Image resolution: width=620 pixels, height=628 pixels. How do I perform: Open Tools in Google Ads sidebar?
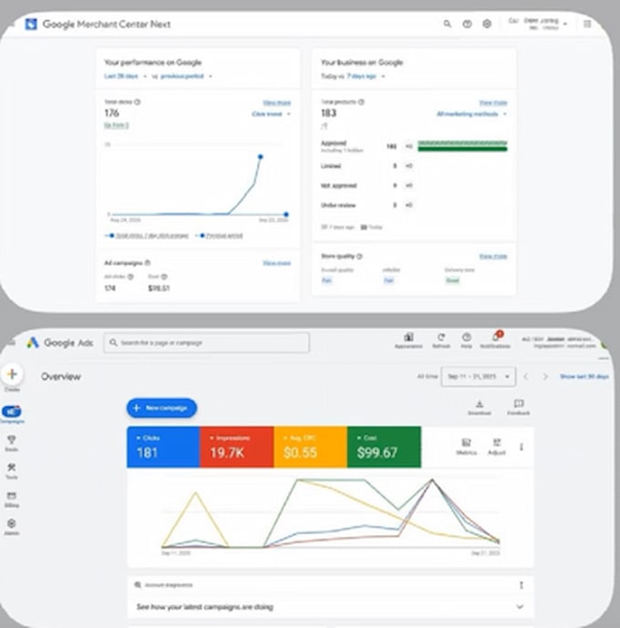[x=12, y=471]
